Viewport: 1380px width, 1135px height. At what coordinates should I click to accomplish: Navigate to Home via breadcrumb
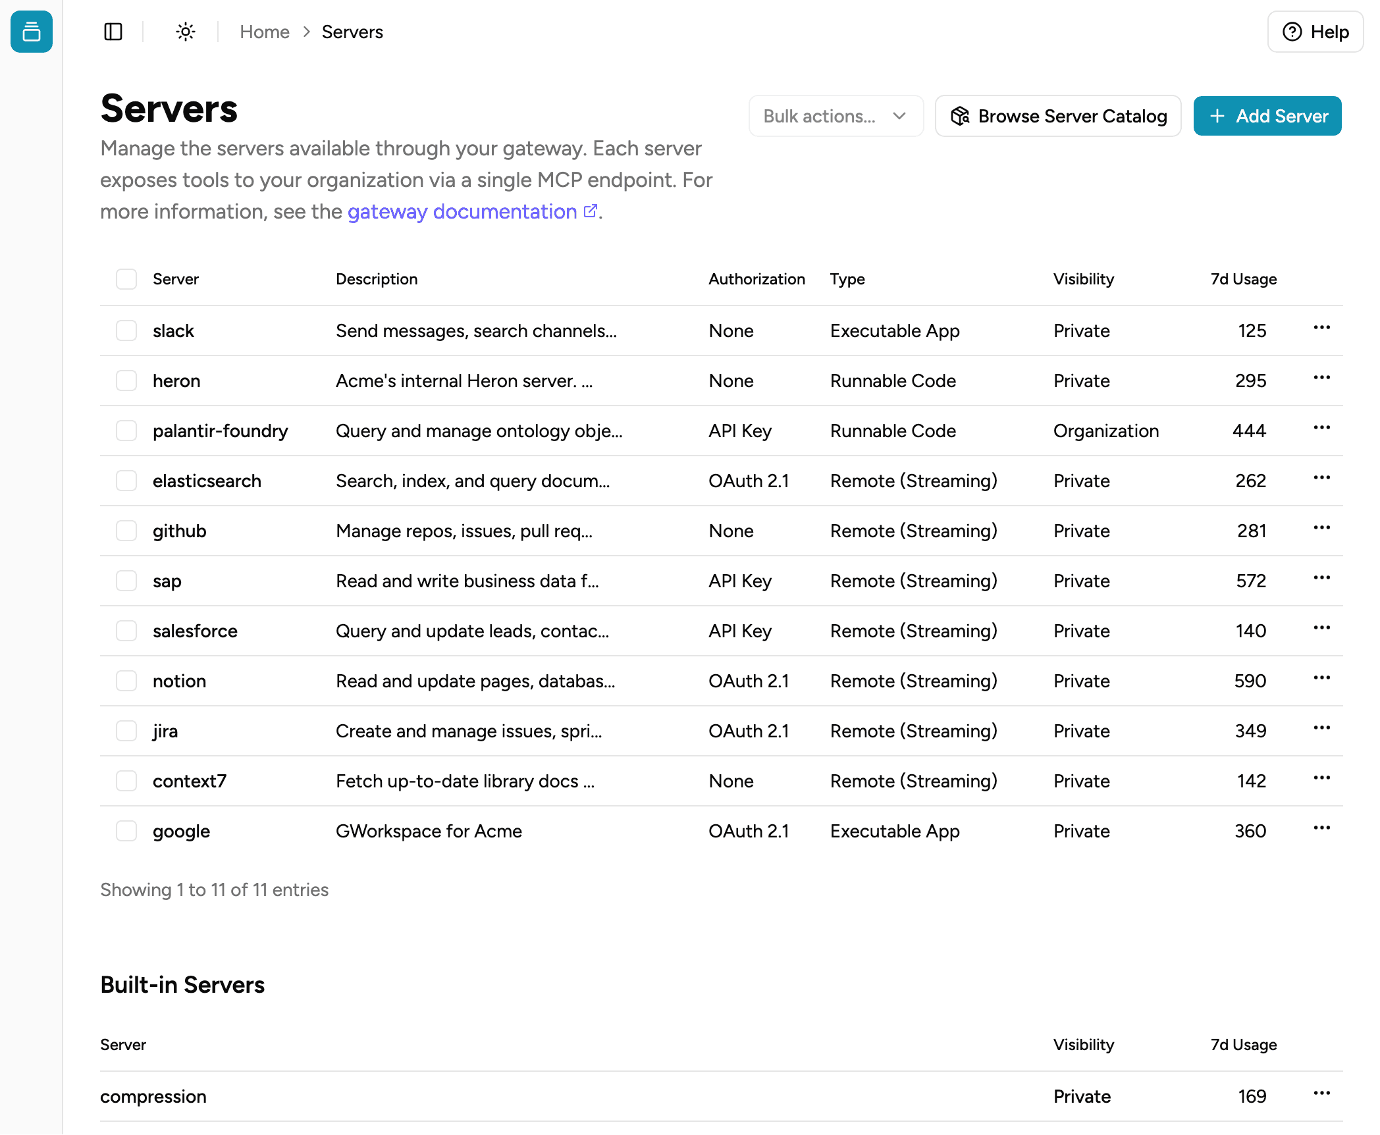(x=265, y=32)
